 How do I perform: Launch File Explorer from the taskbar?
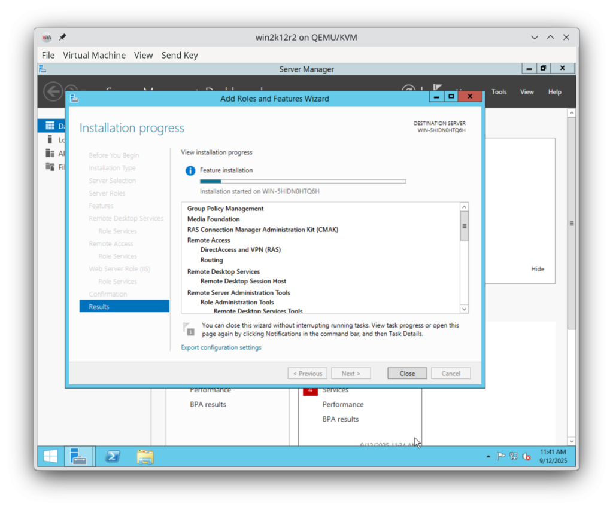[145, 456]
